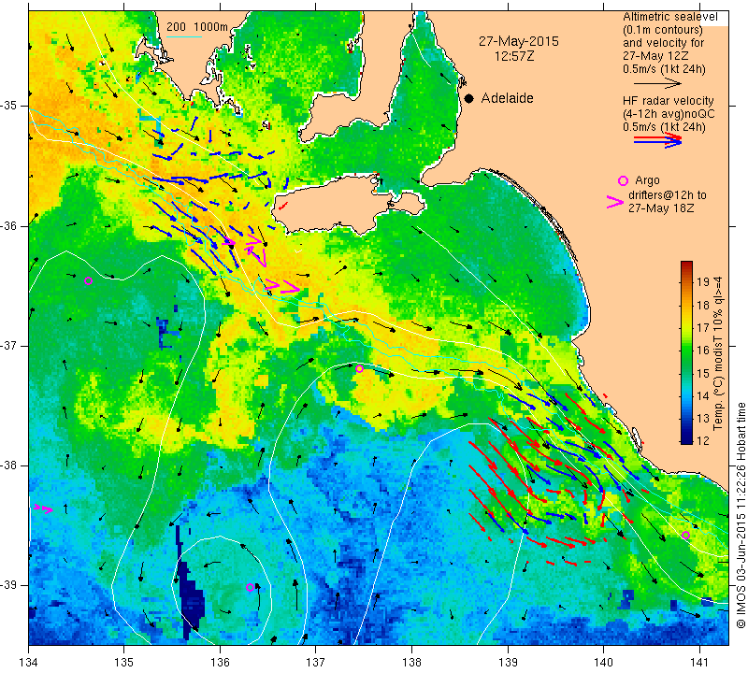The height and width of the screenshot is (673, 748).
Task: Click the "27-May-2015" date label
Action: (519, 41)
